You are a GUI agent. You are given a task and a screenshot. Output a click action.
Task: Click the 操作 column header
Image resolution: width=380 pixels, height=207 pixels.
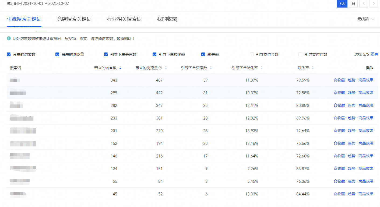[370, 68]
